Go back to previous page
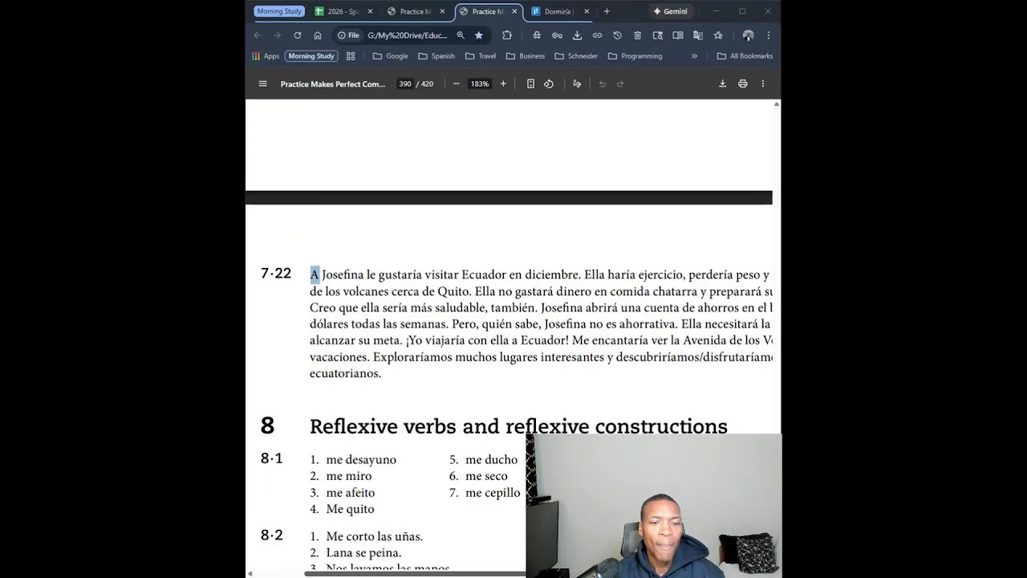 click(258, 35)
